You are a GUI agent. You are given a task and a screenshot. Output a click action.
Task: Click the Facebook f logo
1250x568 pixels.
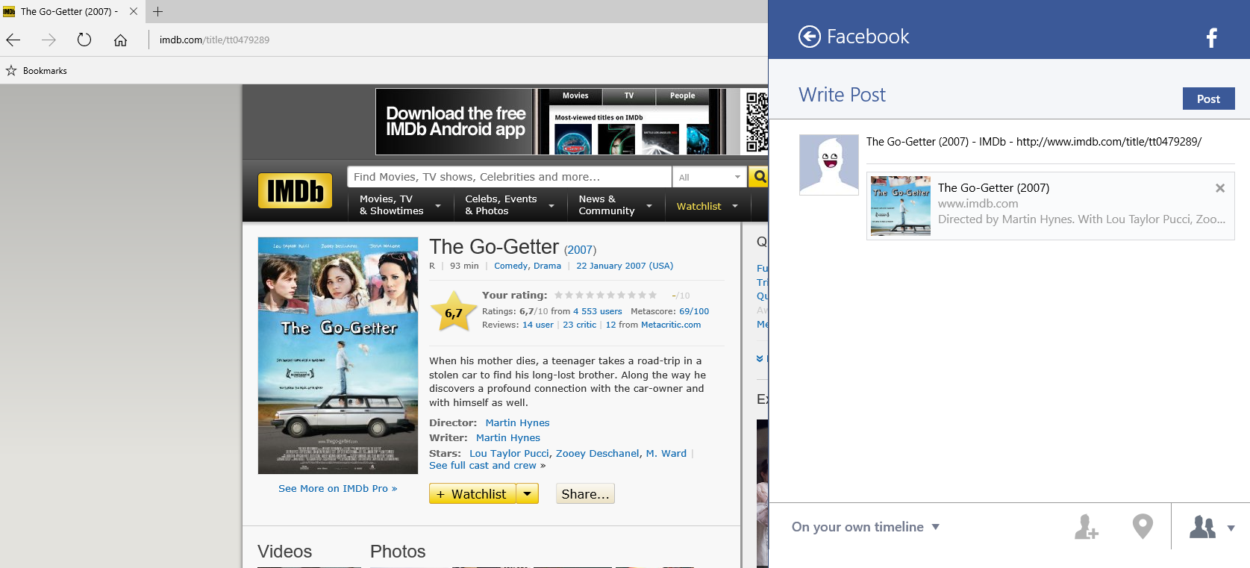1212,37
